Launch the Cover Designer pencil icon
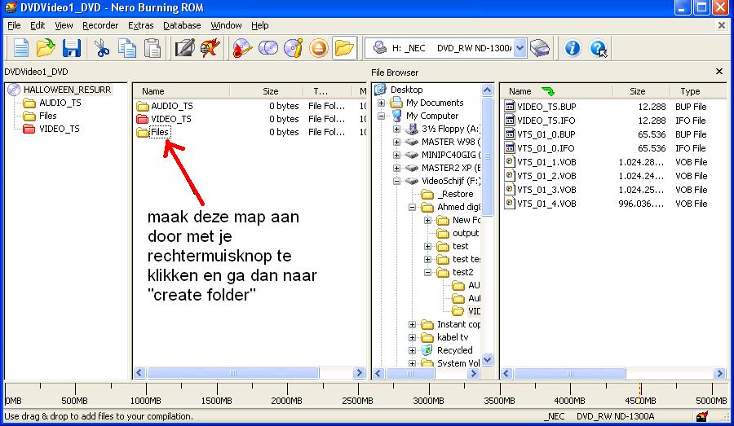Viewport: 734px width, 426px height. 184,48
